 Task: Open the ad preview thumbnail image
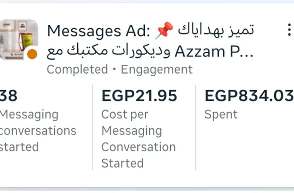pyautogui.click(x=18, y=39)
